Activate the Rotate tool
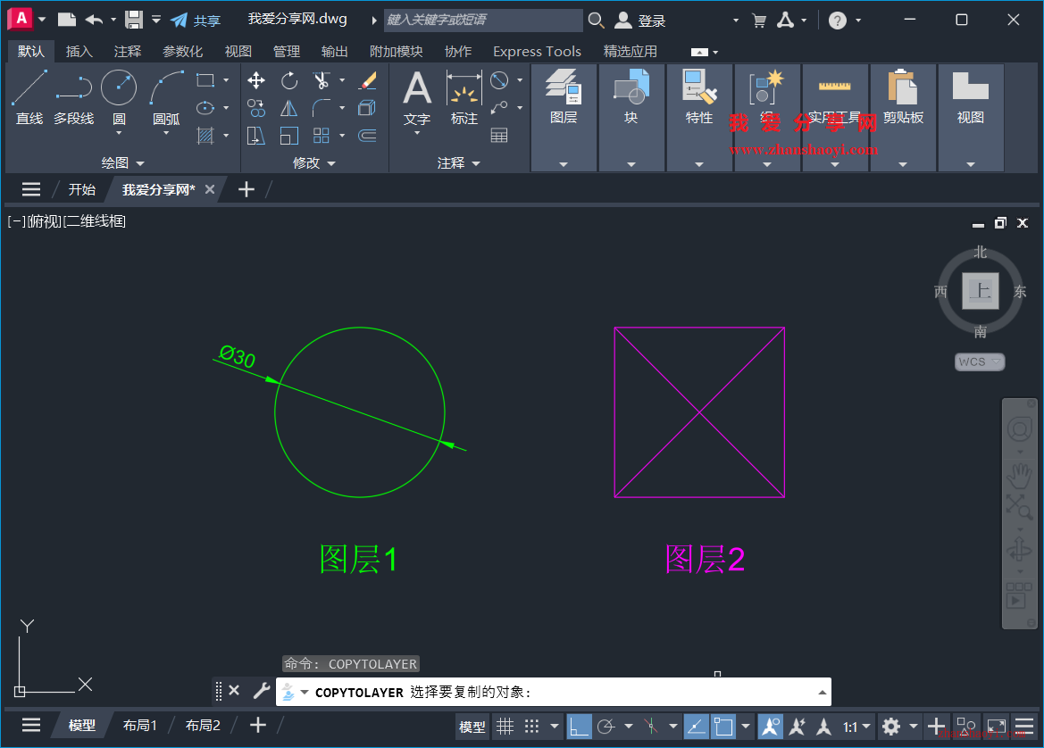This screenshot has height=748, width=1044. tap(289, 80)
